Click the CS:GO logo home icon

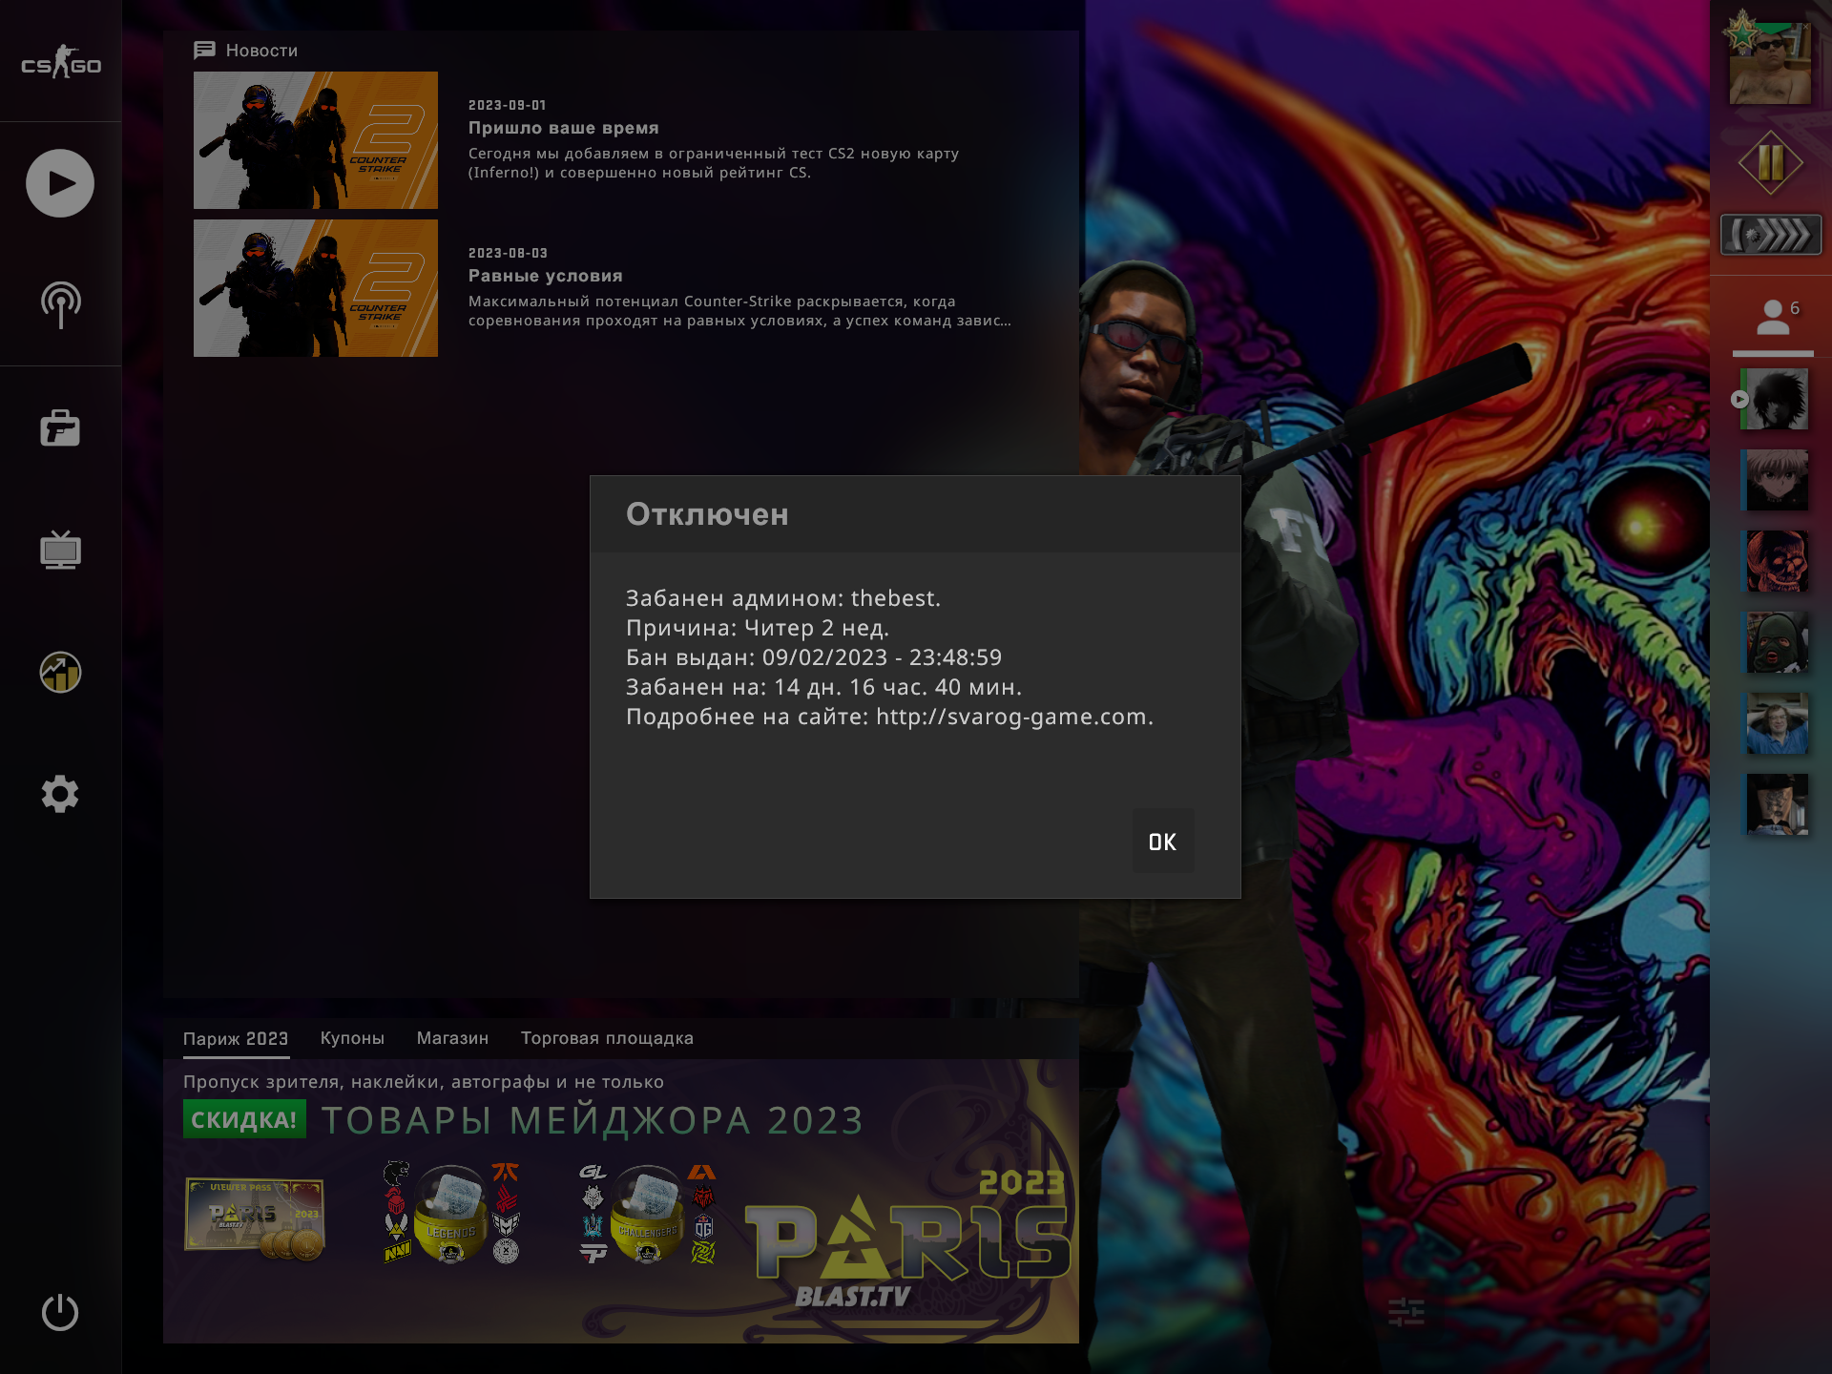point(61,63)
